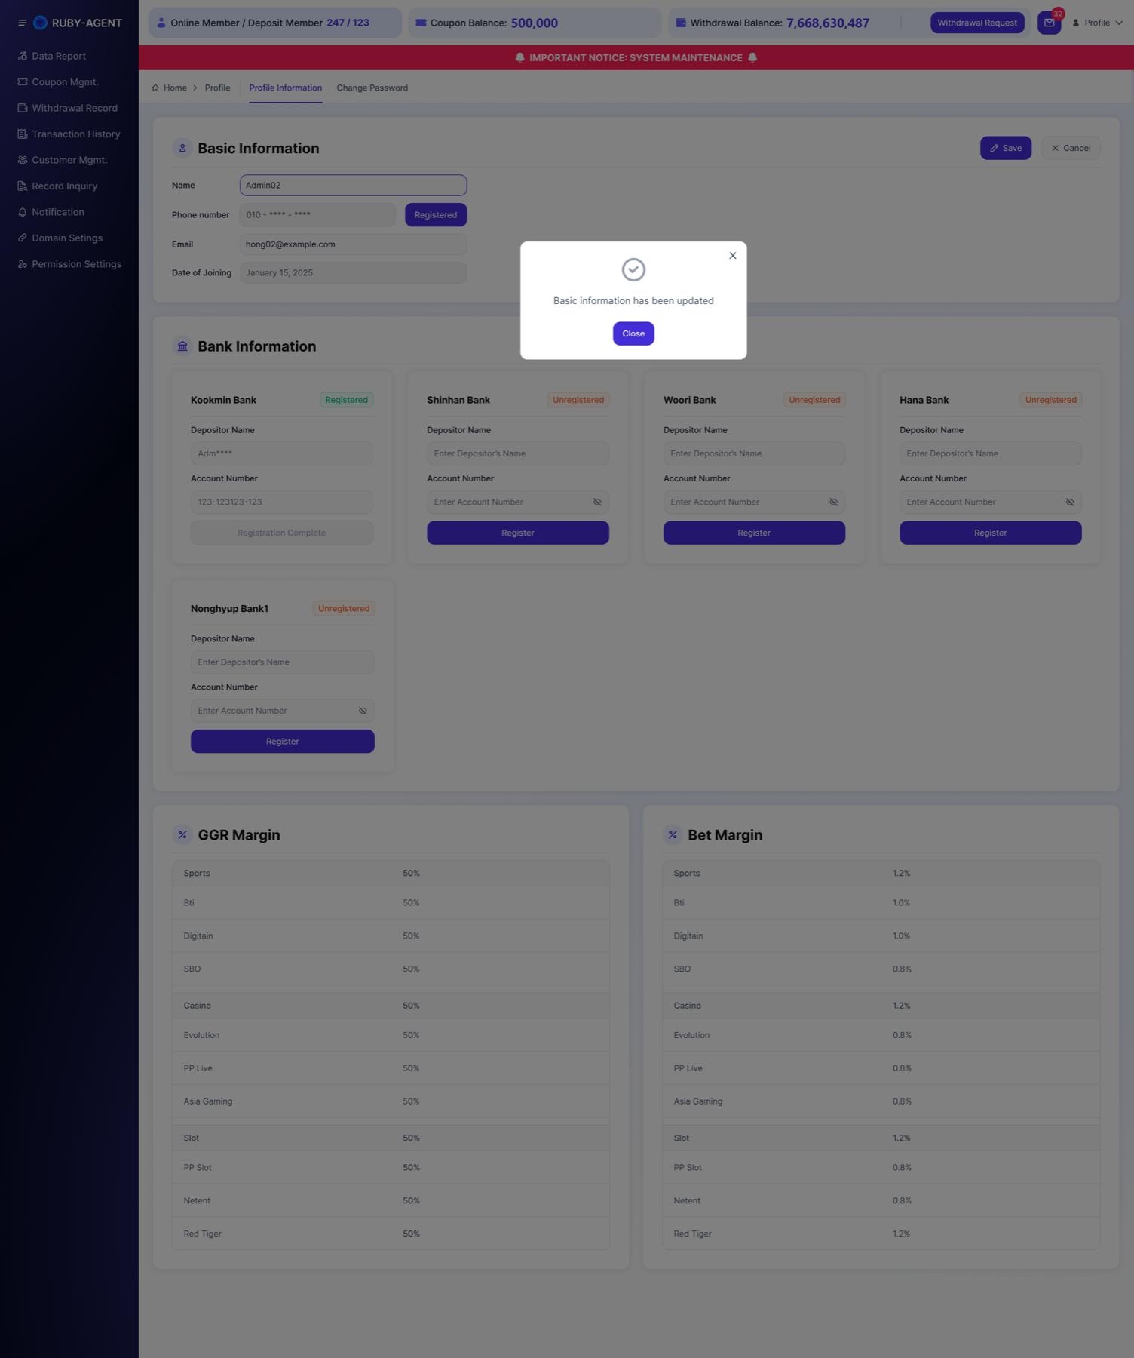This screenshot has height=1358, width=1134.
Task: Register the Nonghyup Bank1 account
Action: click(283, 742)
